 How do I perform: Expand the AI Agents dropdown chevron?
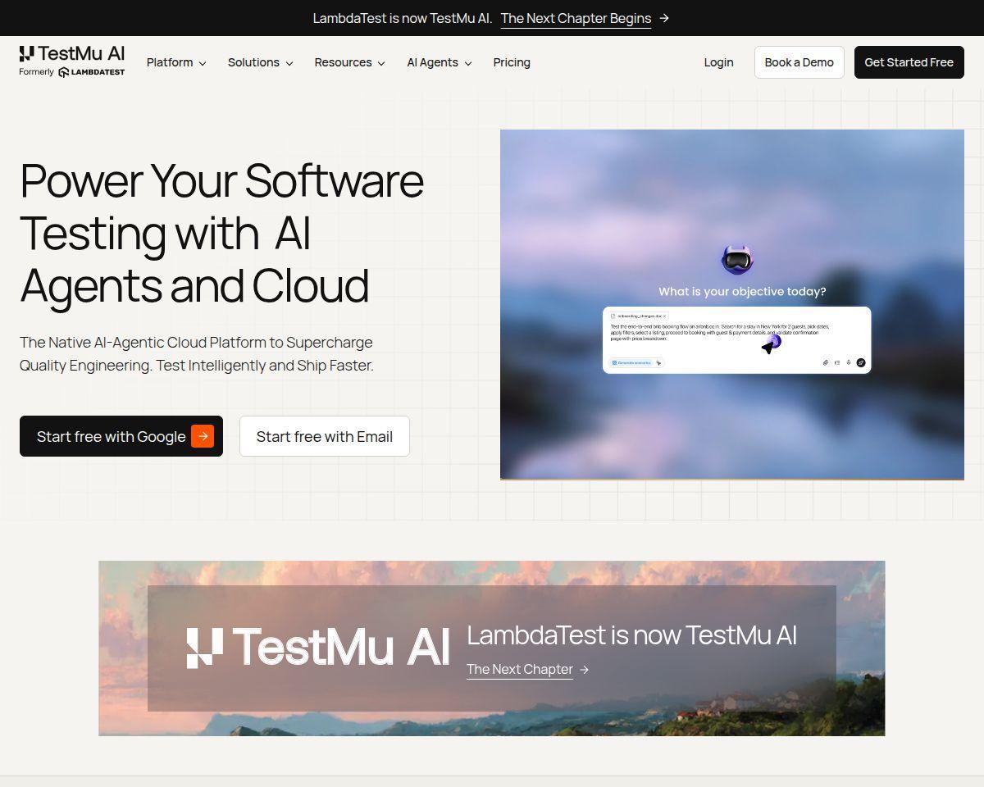(x=468, y=63)
